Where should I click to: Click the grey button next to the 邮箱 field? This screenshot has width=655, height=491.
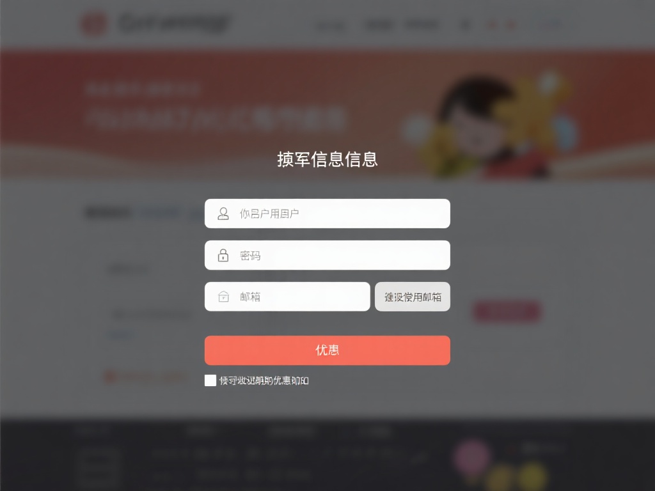pos(413,297)
